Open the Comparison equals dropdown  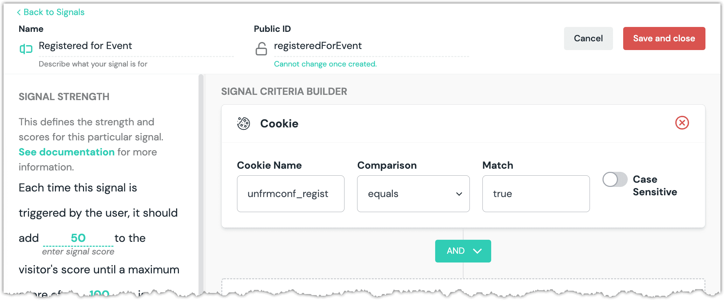[413, 194]
